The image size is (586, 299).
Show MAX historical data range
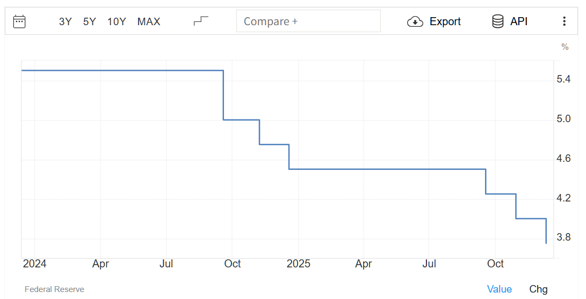(149, 21)
